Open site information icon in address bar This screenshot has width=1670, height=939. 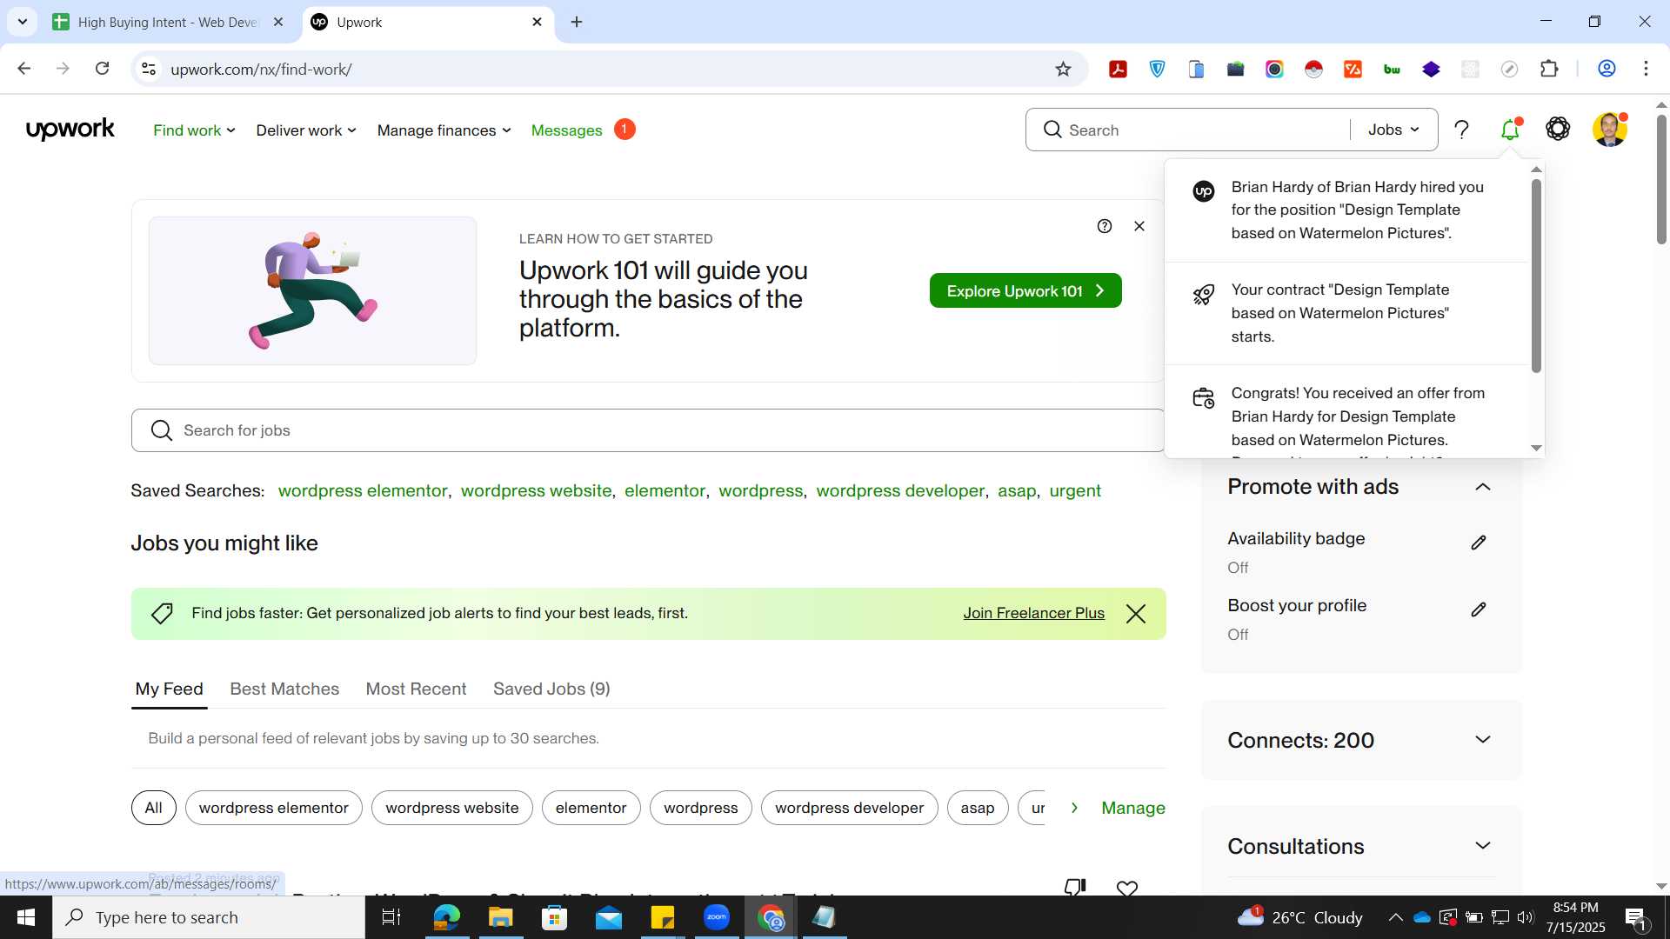click(149, 69)
